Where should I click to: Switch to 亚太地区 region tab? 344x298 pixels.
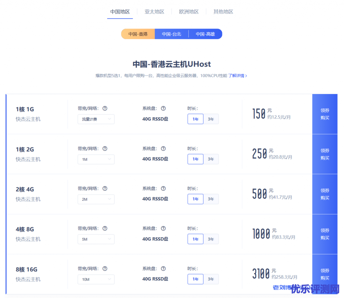tap(155, 12)
